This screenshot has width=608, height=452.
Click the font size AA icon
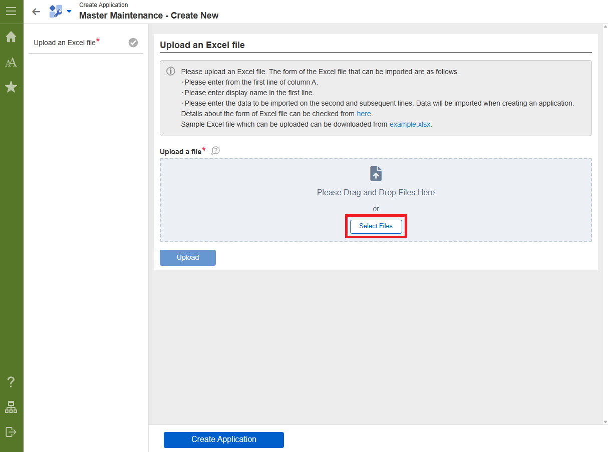pyautogui.click(x=11, y=63)
